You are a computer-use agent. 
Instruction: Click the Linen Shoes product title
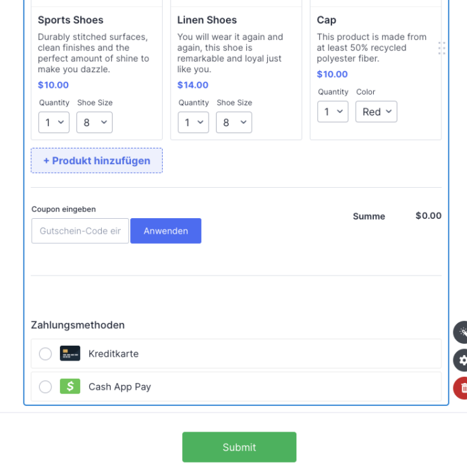[207, 20]
